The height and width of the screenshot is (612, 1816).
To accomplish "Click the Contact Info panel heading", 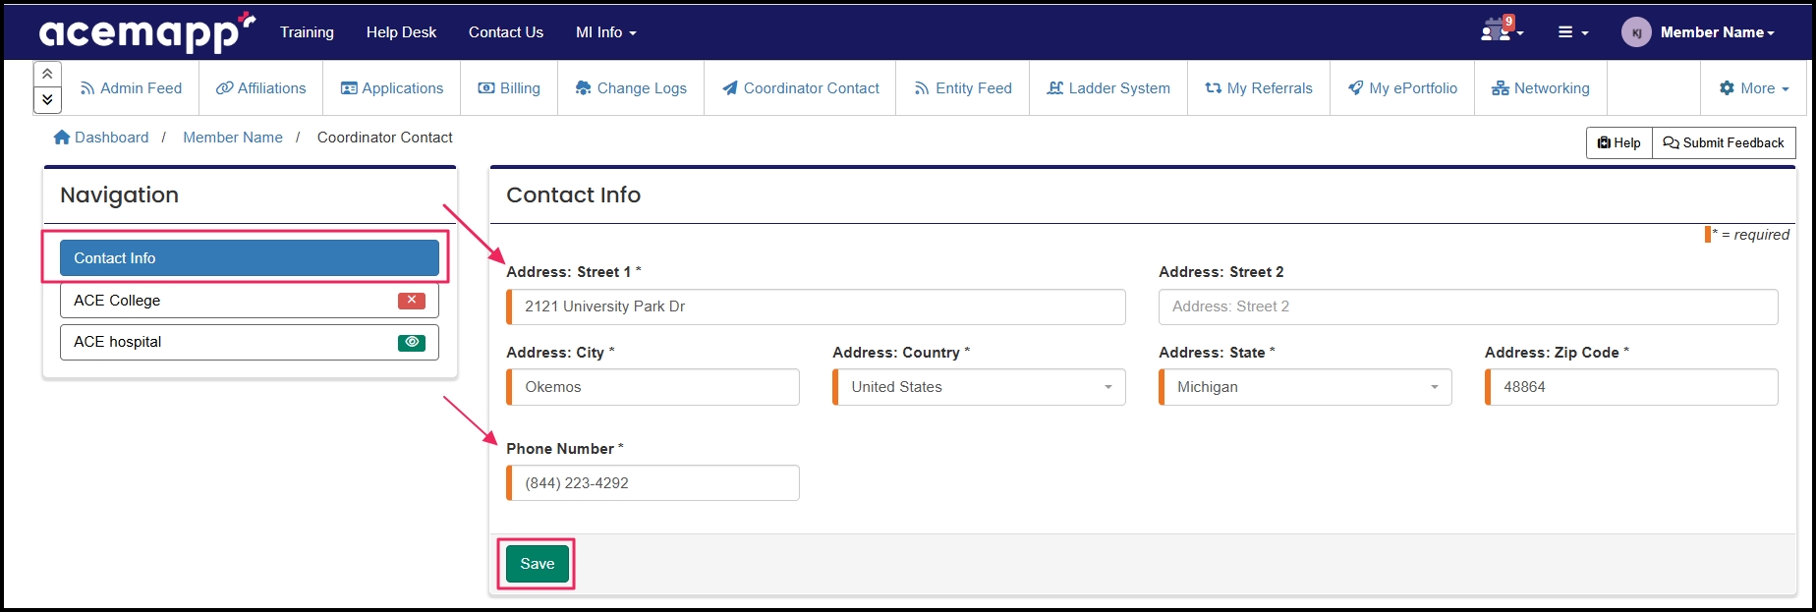I will tap(574, 195).
